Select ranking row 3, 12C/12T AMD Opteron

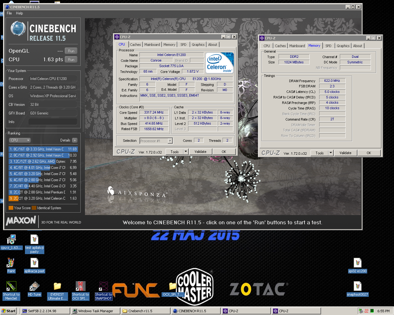pos(43,161)
